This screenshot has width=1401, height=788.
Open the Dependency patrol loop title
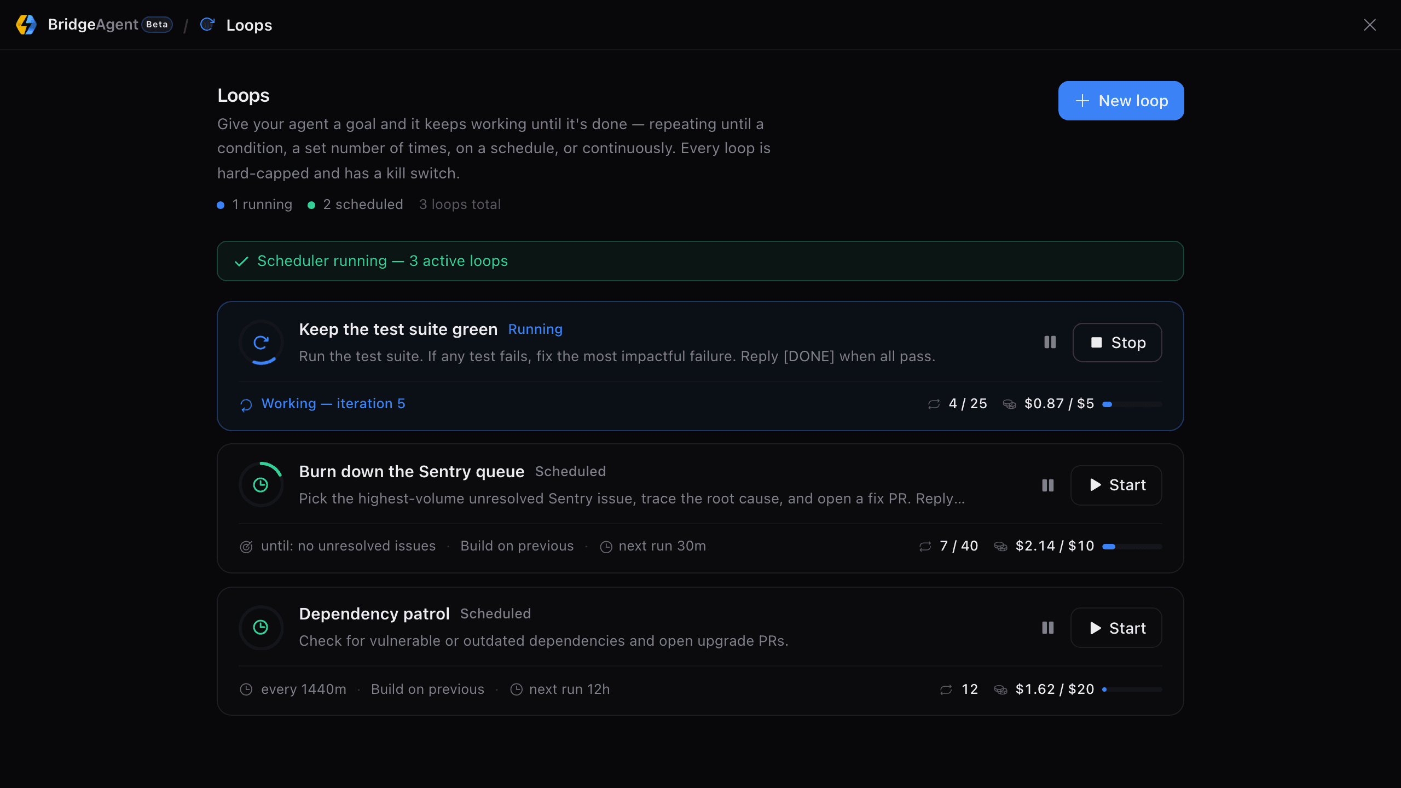pyautogui.click(x=374, y=614)
